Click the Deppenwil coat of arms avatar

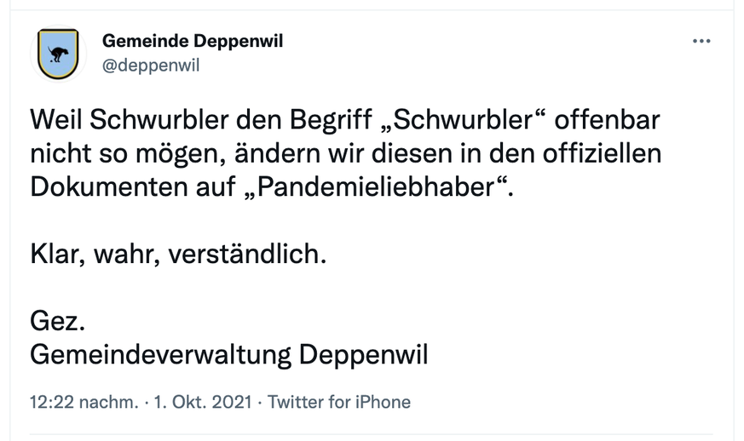click(58, 54)
